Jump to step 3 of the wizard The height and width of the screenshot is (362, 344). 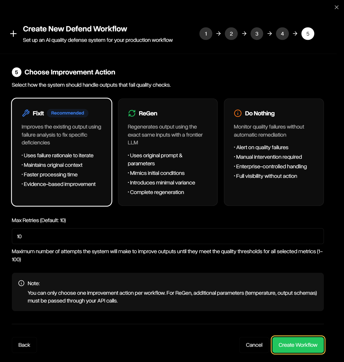[257, 33]
